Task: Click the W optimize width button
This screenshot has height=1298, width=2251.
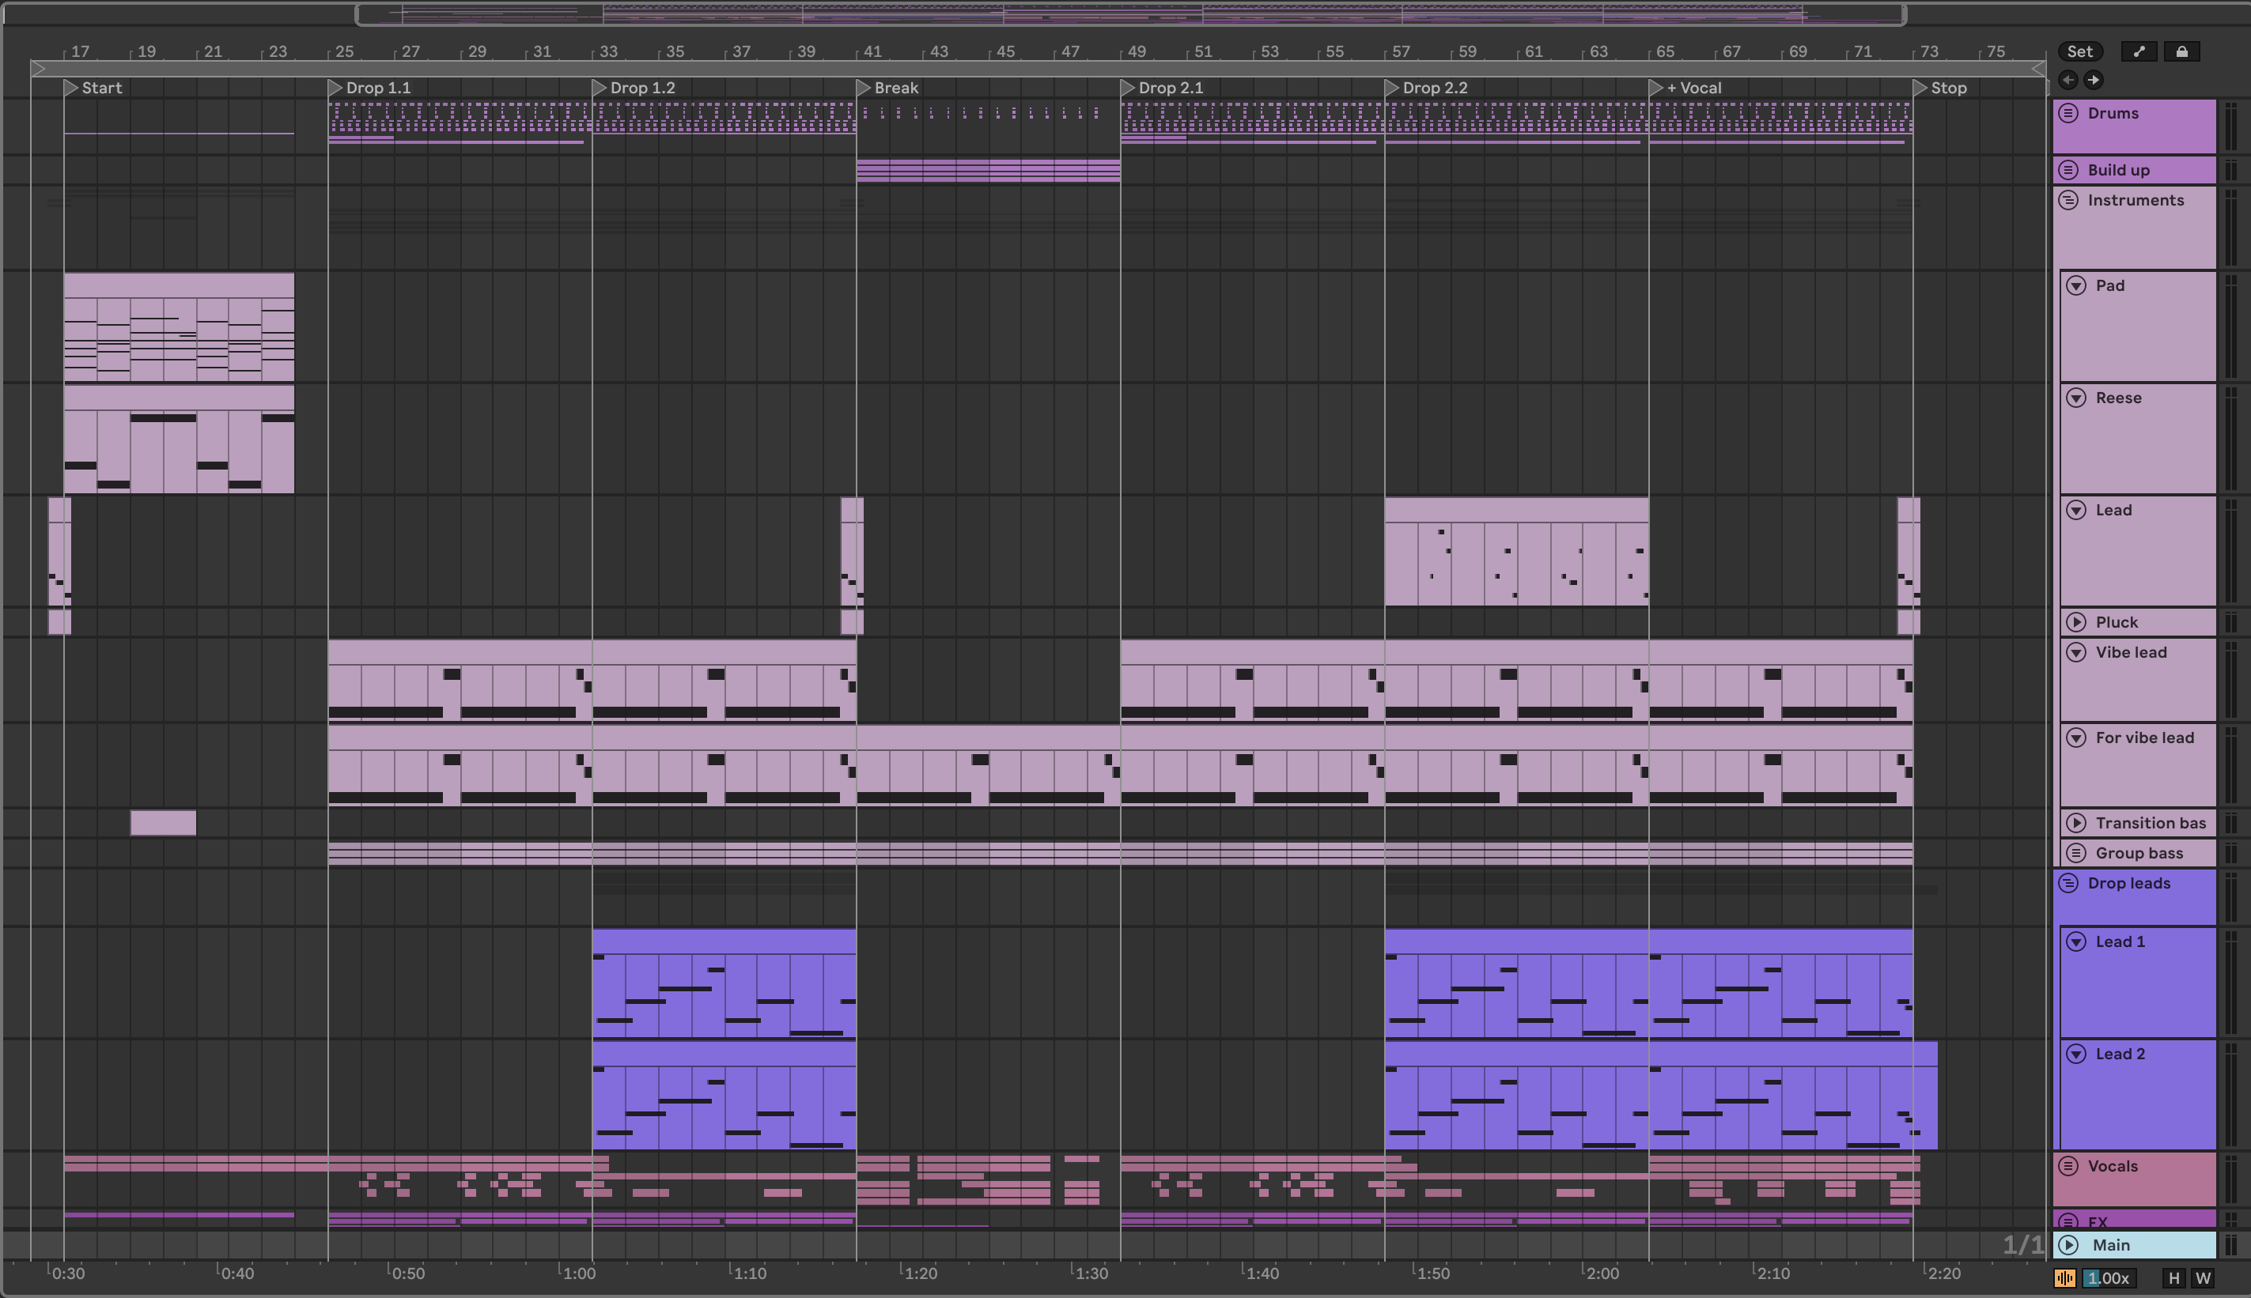Action: tap(2203, 1278)
